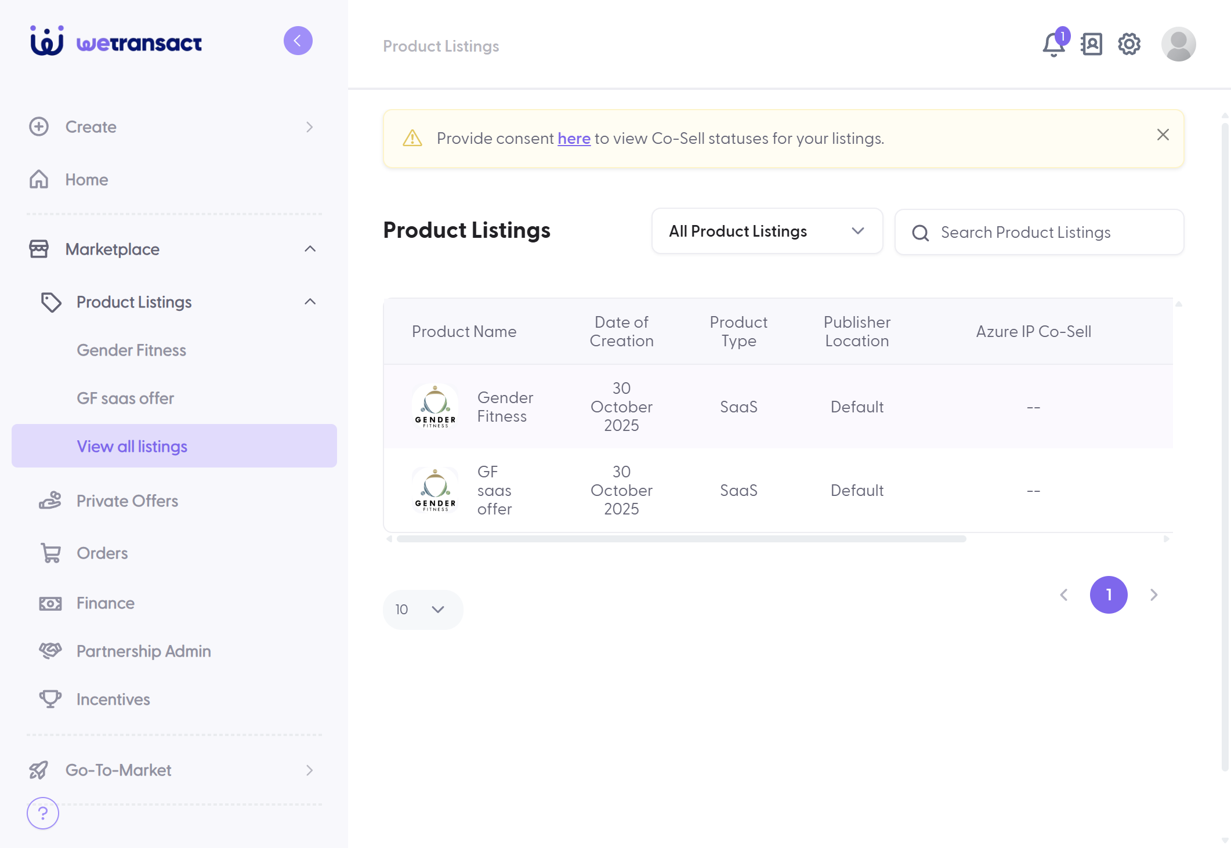Go to the next page arrow
This screenshot has width=1231, height=848.
[x=1154, y=595]
